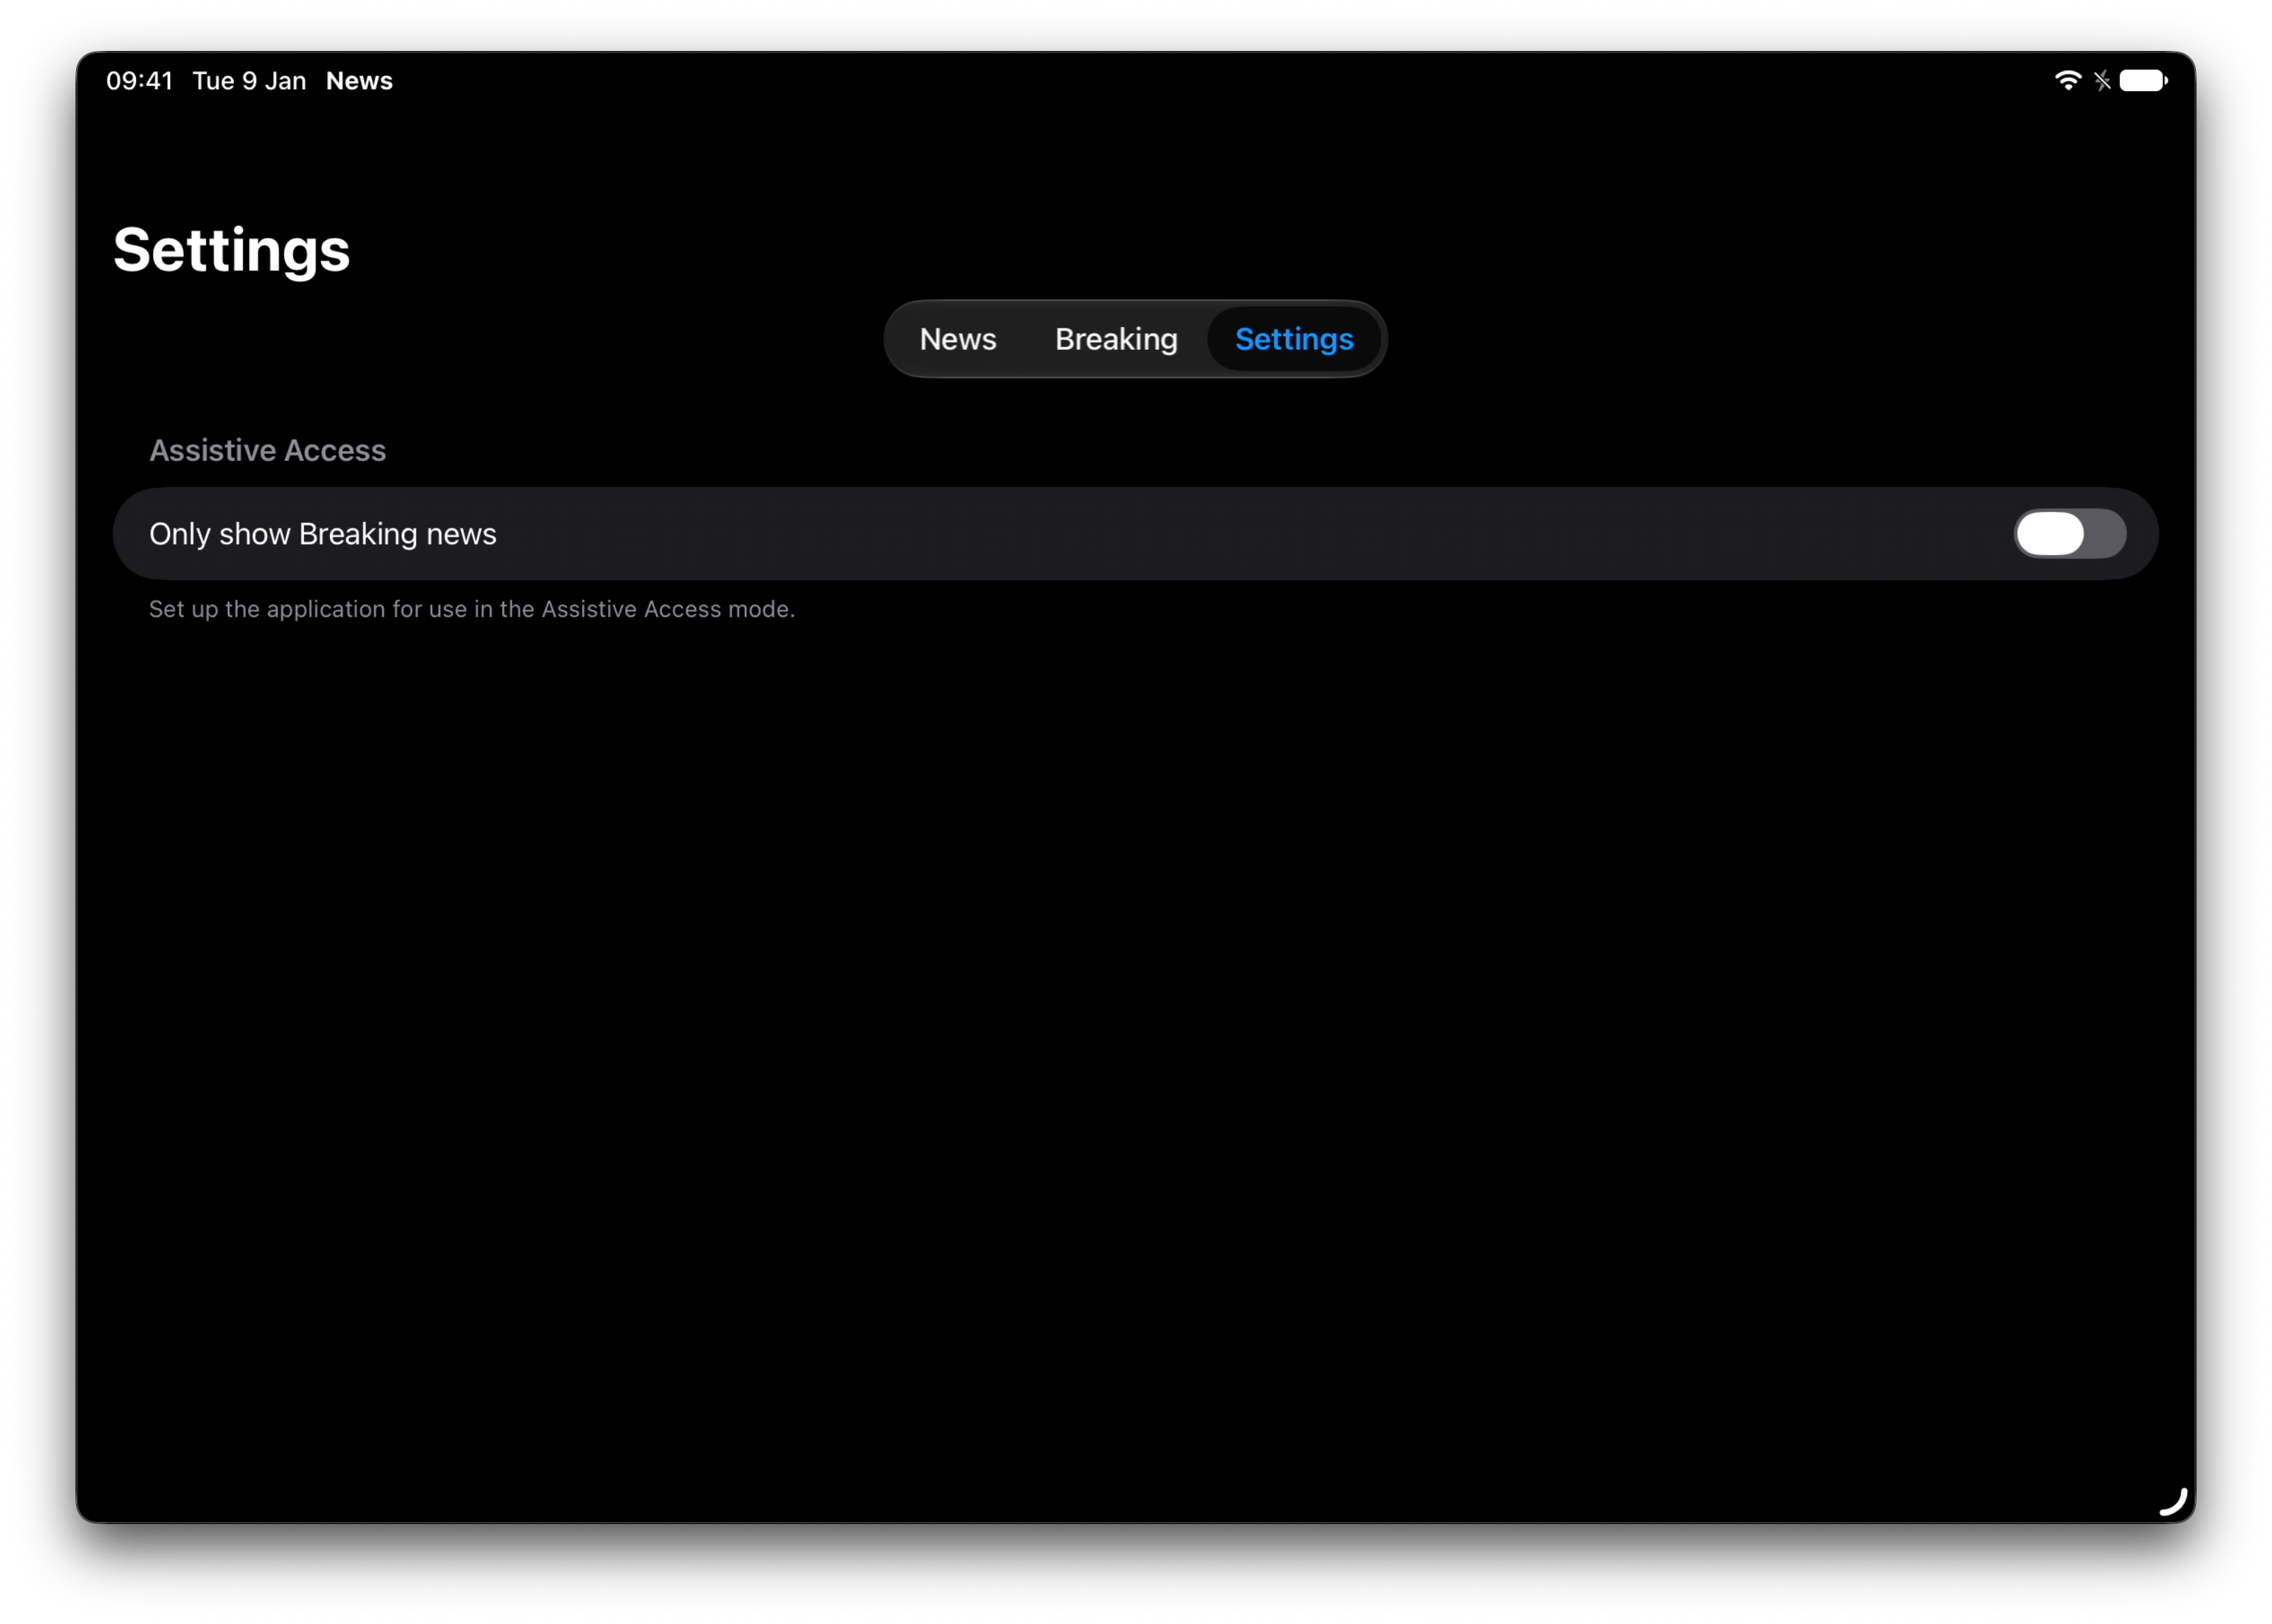
Task: Click the window resize corner handle
Action: [x=2172, y=1502]
